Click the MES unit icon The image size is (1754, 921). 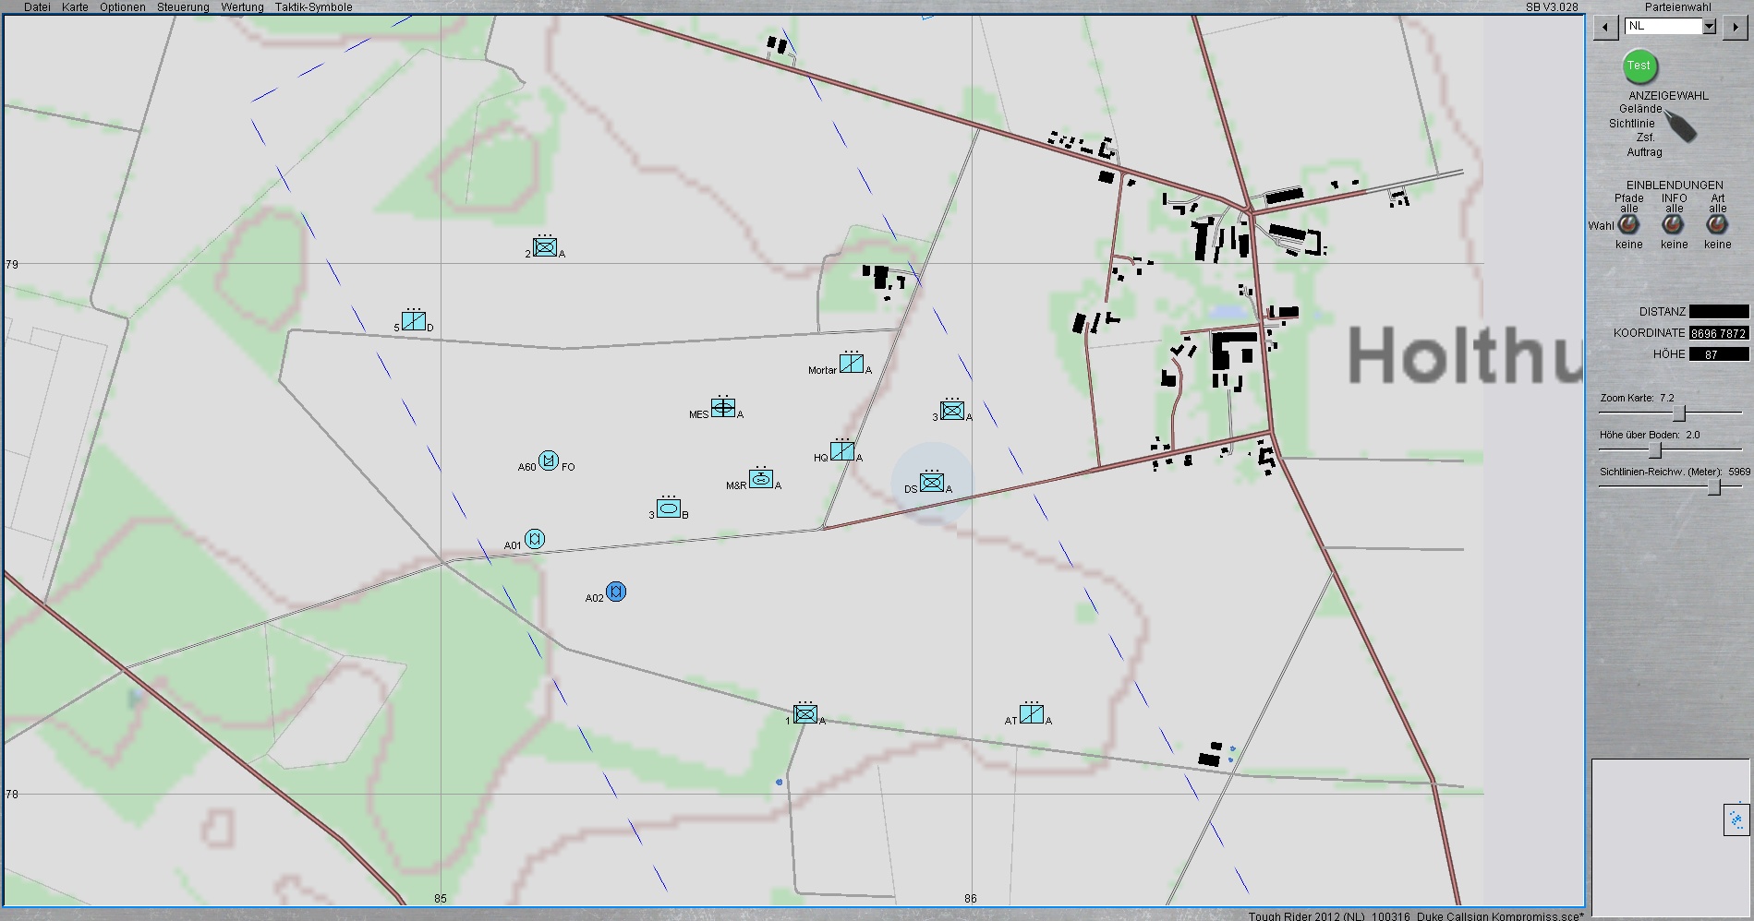[723, 407]
